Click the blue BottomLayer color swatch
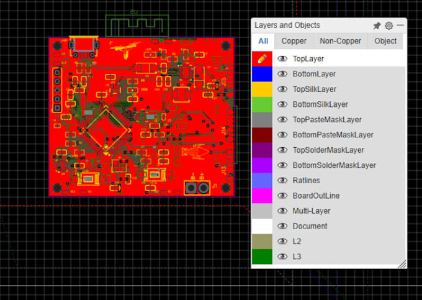Viewport: 422px width, 300px height. click(262, 74)
